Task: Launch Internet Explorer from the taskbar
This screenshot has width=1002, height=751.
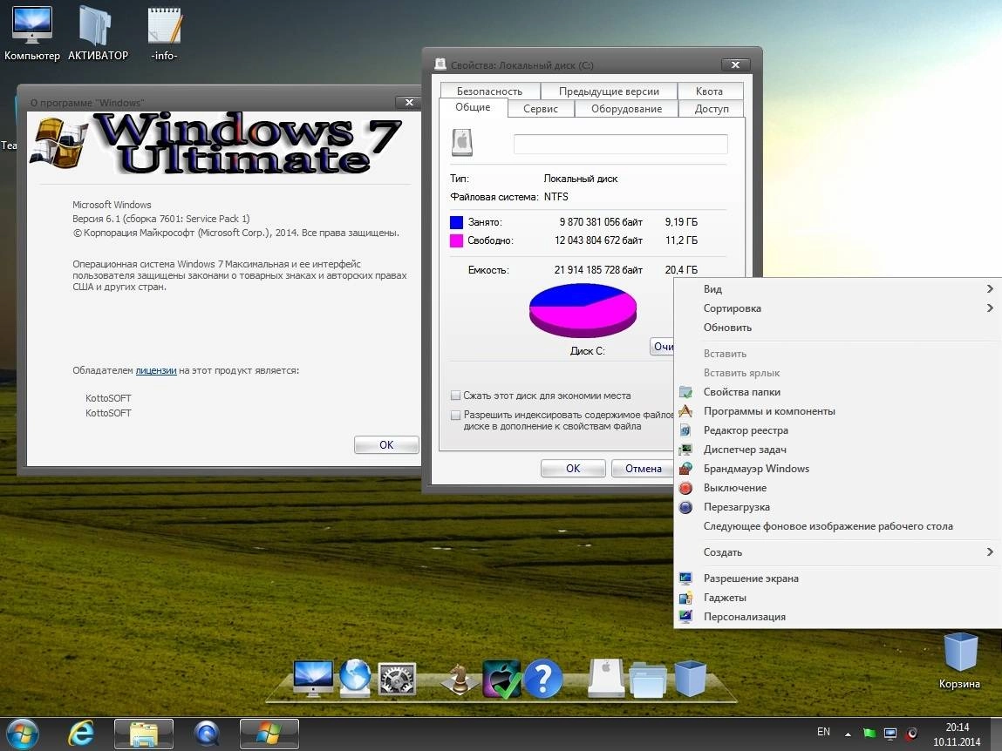Action: point(81,734)
